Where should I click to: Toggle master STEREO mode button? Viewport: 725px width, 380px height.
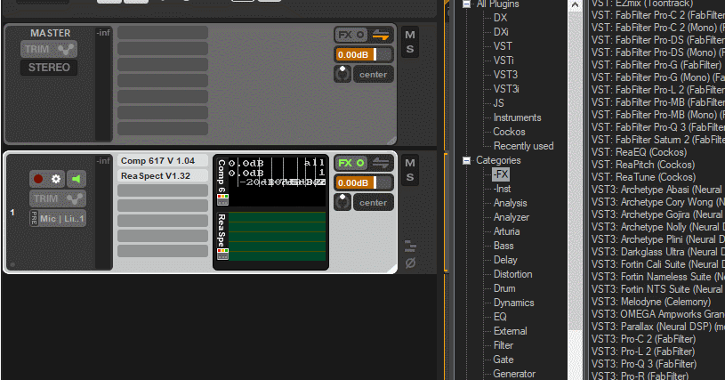(49, 68)
